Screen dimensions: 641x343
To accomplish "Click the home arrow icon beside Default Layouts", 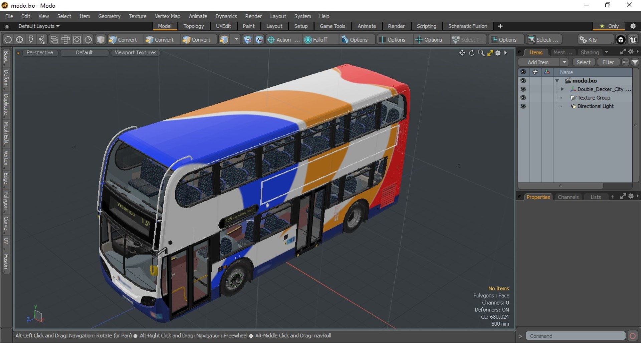I will (x=7, y=26).
